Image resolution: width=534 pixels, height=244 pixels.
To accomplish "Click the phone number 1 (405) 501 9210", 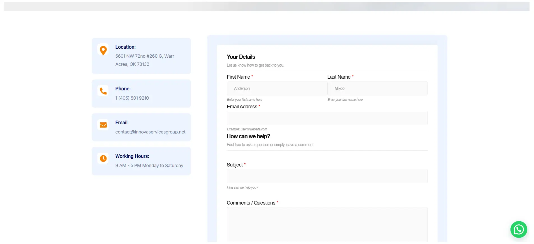I will click(132, 98).
